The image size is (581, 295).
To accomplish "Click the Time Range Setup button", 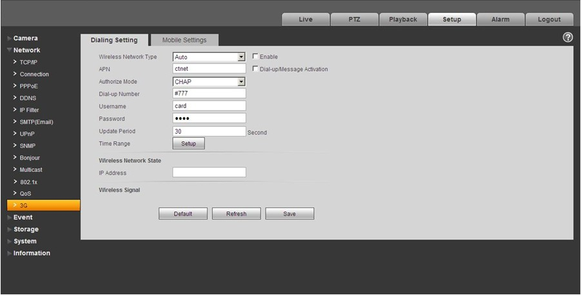I will tap(188, 143).
